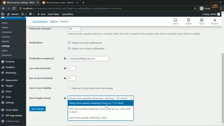Open the Reviews star icon
Viewport: 224px width, 126px height.
pyautogui.click(x=215, y=21)
